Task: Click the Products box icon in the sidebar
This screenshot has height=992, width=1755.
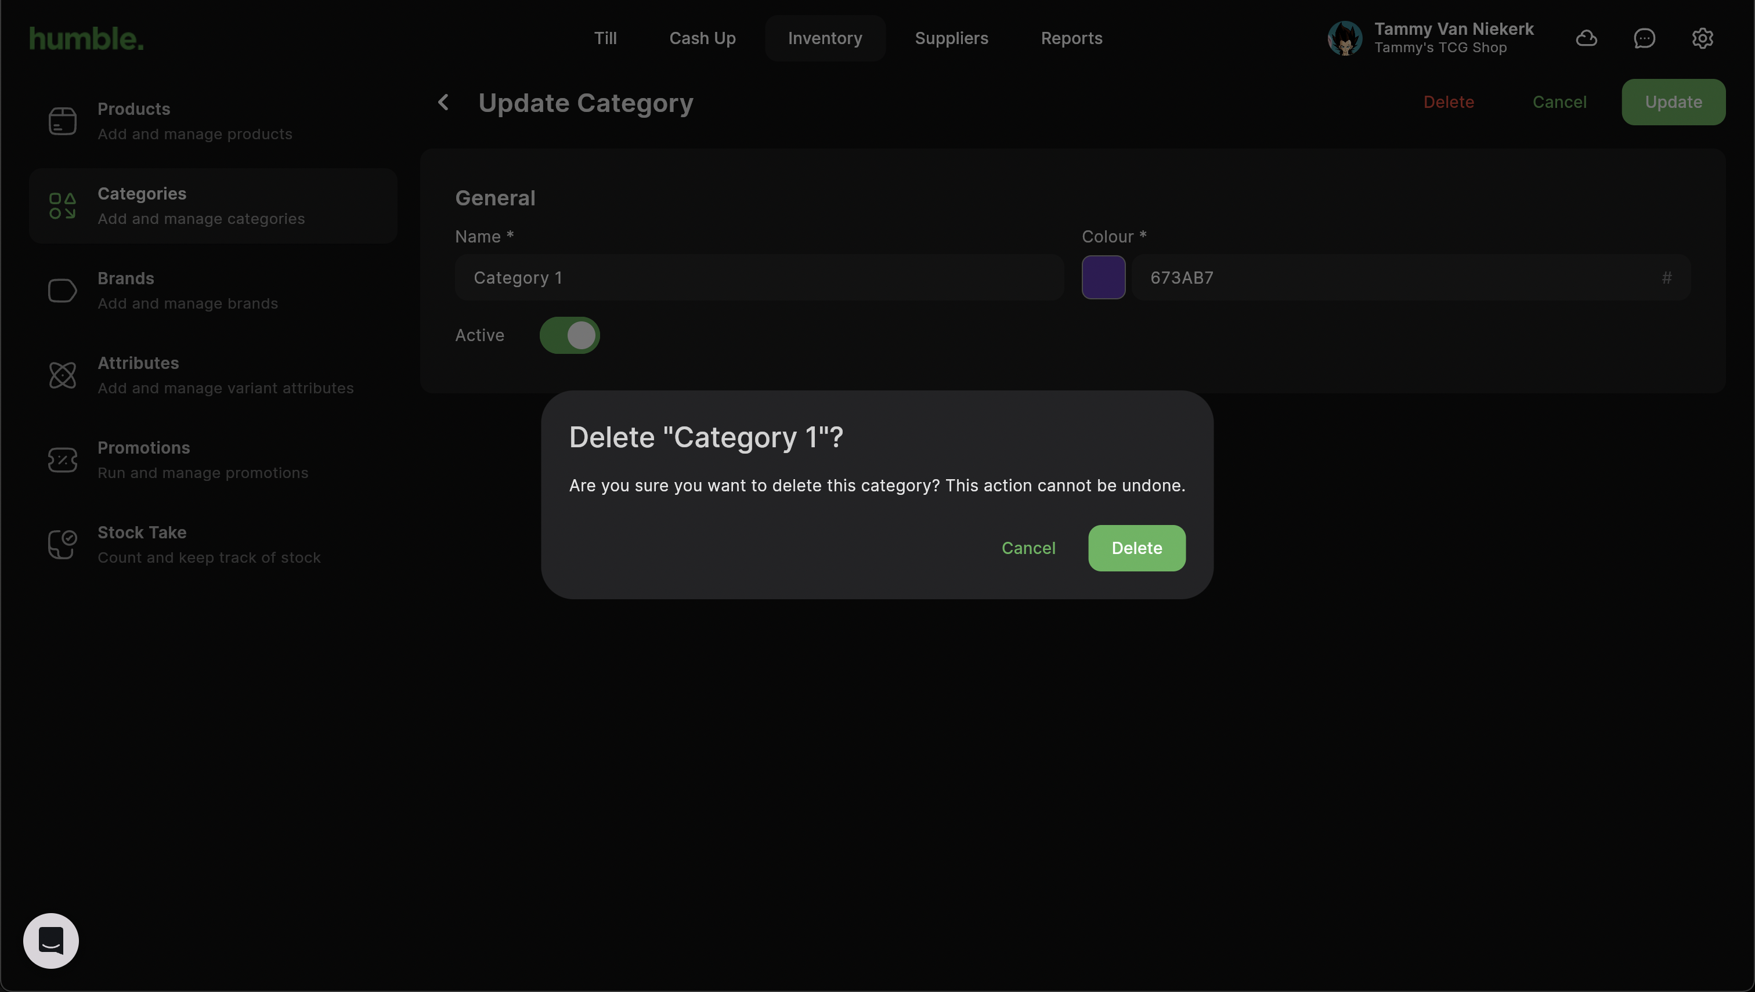Action: [x=62, y=121]
